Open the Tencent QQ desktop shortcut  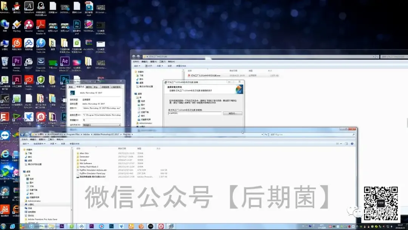[17, 7]
